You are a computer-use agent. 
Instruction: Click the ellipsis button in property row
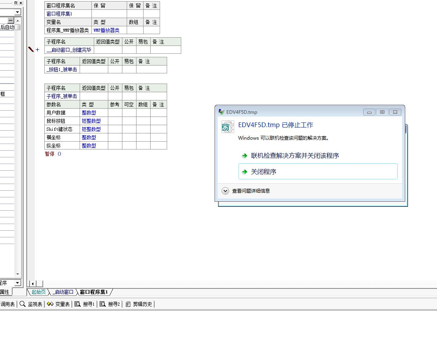11,20
